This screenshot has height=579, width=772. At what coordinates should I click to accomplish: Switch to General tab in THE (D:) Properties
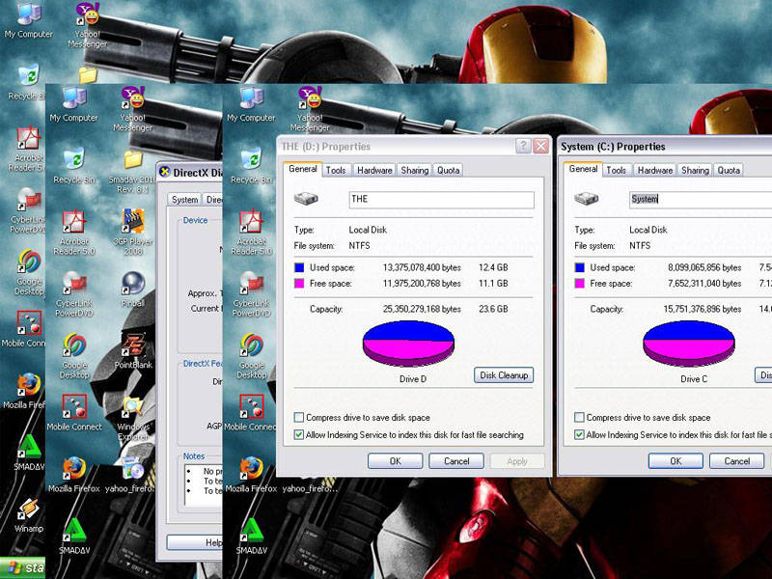tap(302, 169)
